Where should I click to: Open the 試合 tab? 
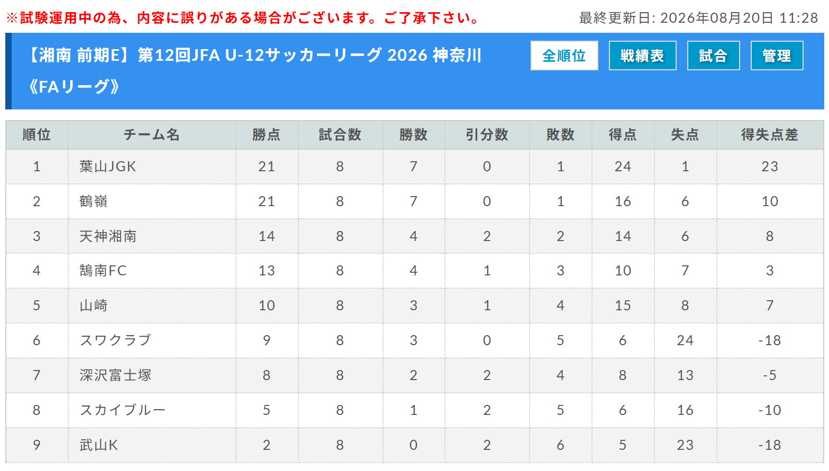pyautogui.click(x=713, y=56)
